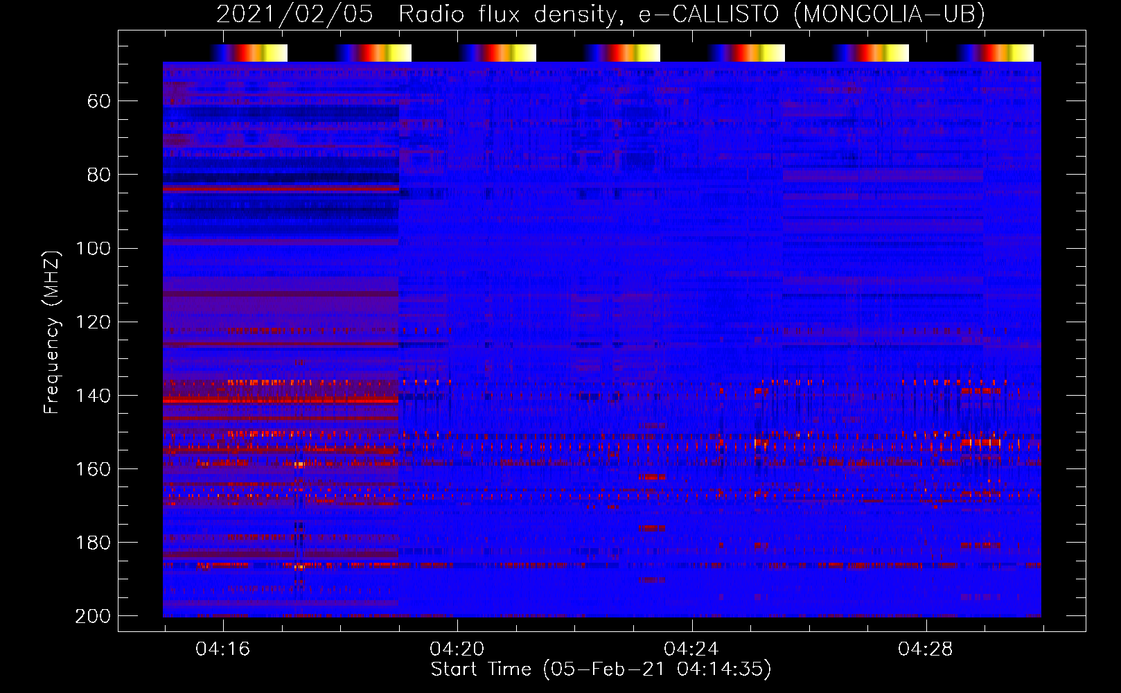
Task: Click the 'Start Time (05-Feb-21 04:14:35)' label
Action: pos(601,669)
